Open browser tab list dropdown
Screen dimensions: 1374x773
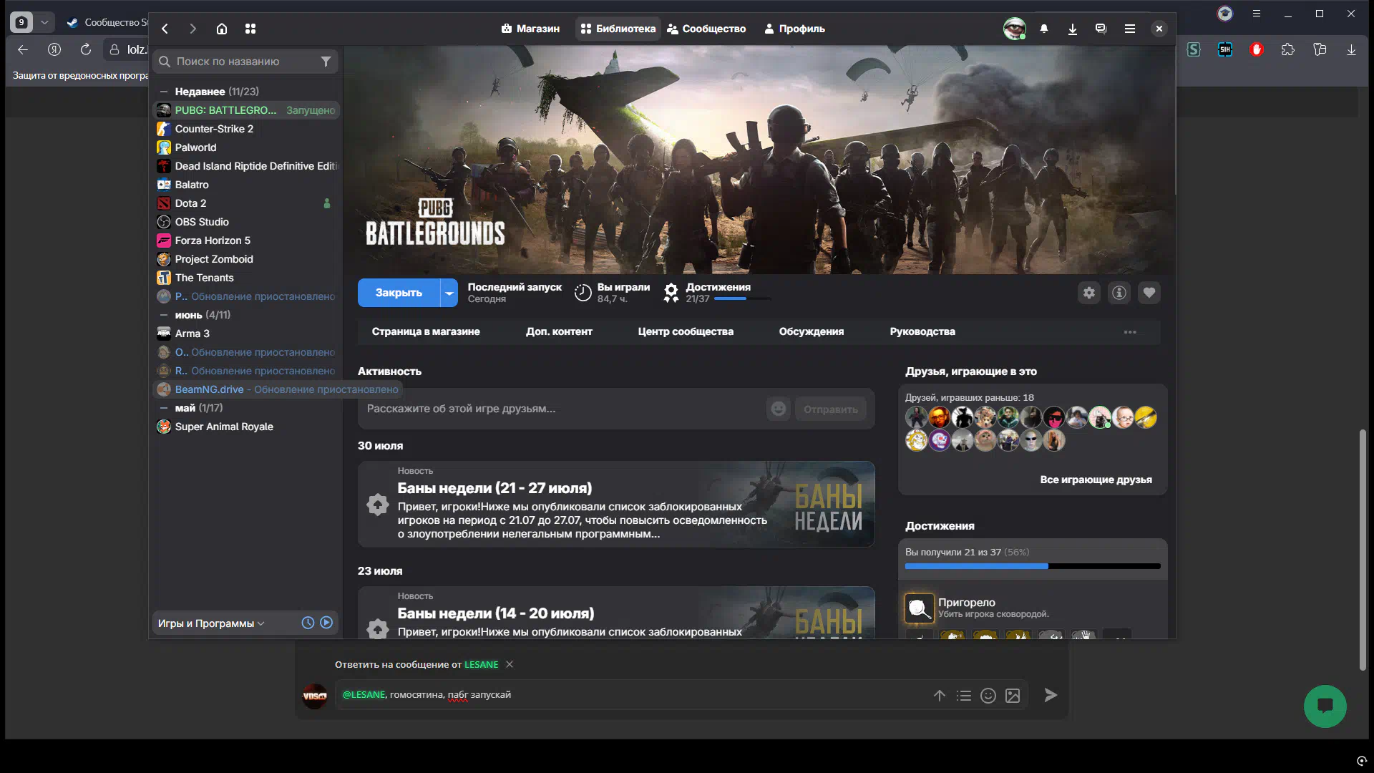coord(44,22)
